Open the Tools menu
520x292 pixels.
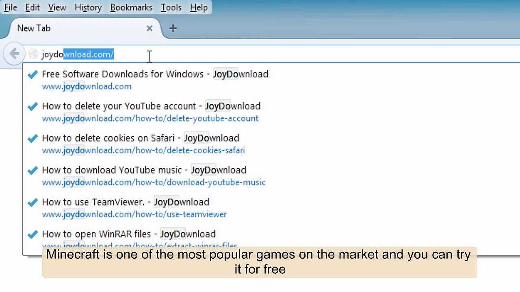coord(171,7)
